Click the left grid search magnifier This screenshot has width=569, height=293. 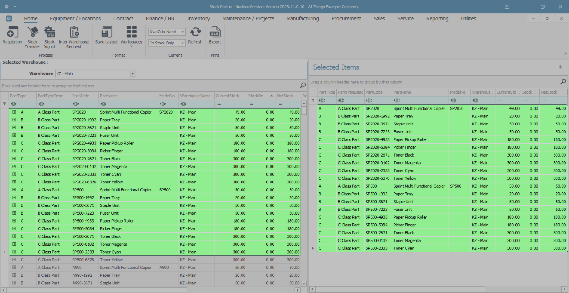click(x=303, y=86)
